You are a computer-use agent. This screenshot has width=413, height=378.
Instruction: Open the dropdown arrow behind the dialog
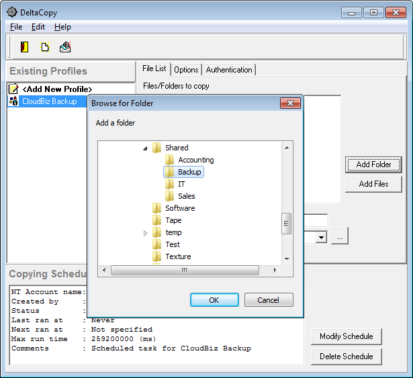(x=321, y=237)
